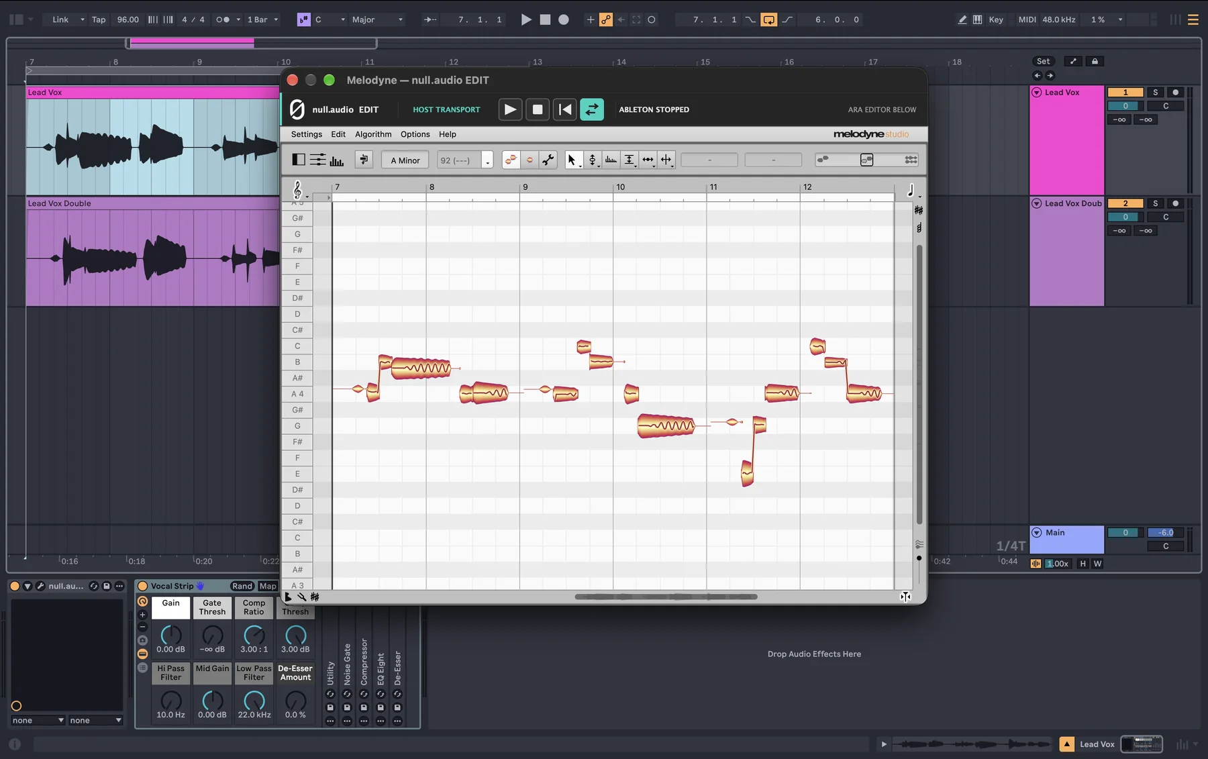The image size is (1208, 759).
Task: Collapse the null.audio device triangle
Action: tap(28, 586)
